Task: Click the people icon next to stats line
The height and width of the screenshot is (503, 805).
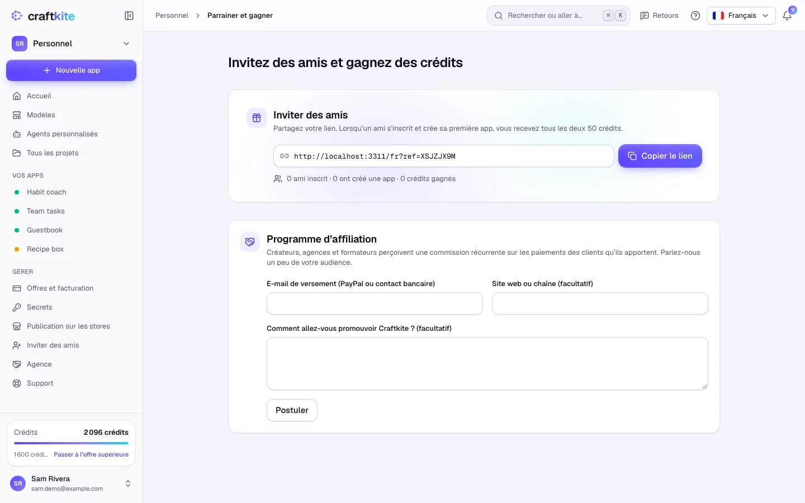Action: click(x=278, y=179)
